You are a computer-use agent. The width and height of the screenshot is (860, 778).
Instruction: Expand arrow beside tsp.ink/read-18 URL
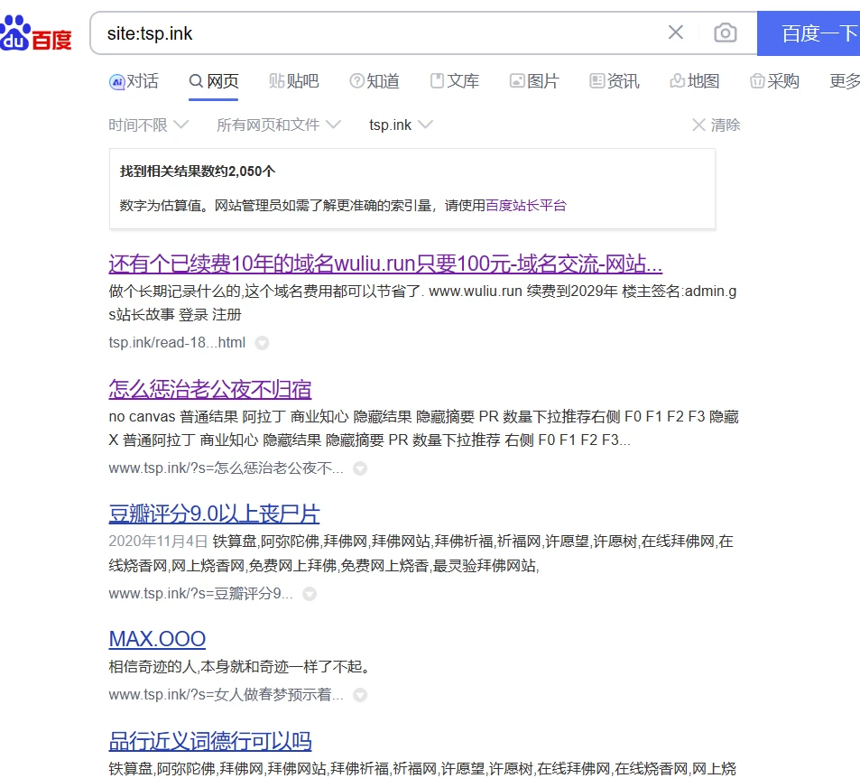pyautogui.click(x=262, y=343)
